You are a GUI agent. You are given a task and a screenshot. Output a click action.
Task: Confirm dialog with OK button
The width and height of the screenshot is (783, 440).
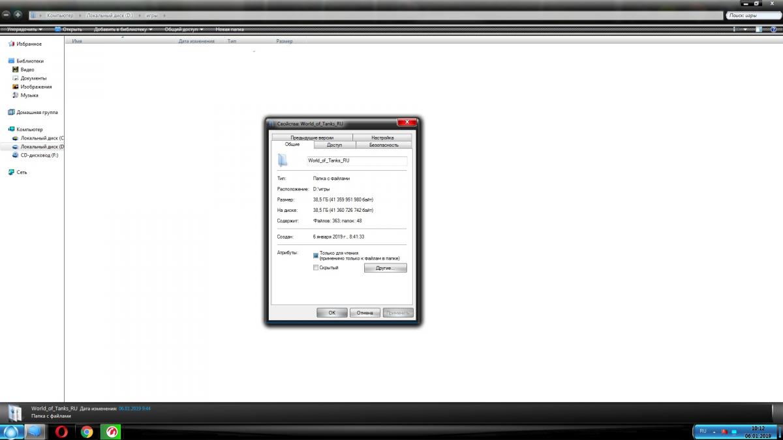tap(332, 313)
